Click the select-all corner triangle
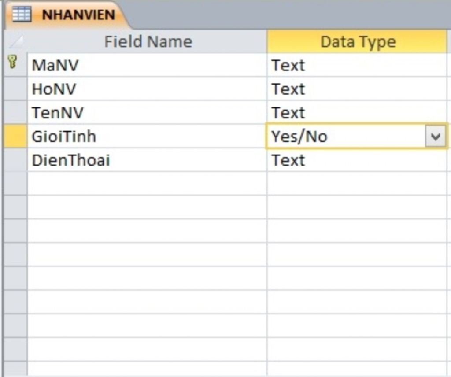Screen dimensions: 451x377 [16, 42]
